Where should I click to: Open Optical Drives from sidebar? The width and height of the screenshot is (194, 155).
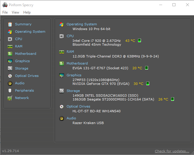coord(27,76)
